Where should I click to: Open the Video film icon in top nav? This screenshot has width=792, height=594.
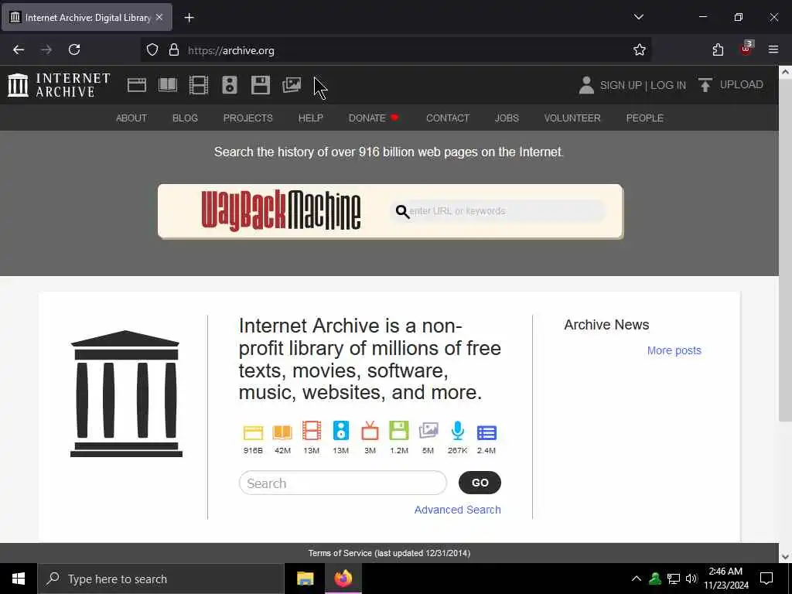[x=199, y=85]
